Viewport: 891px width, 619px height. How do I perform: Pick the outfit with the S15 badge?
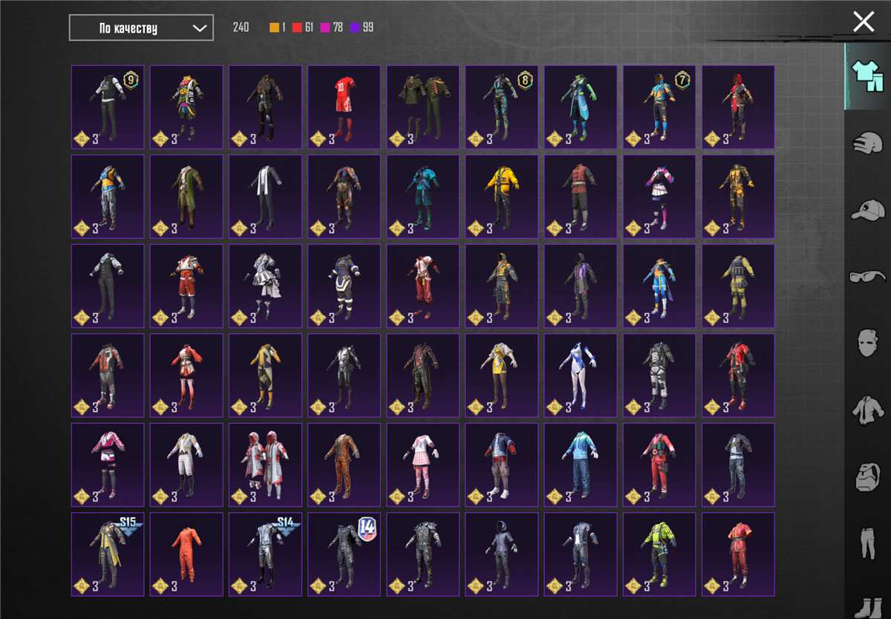[x=108, y=554]
